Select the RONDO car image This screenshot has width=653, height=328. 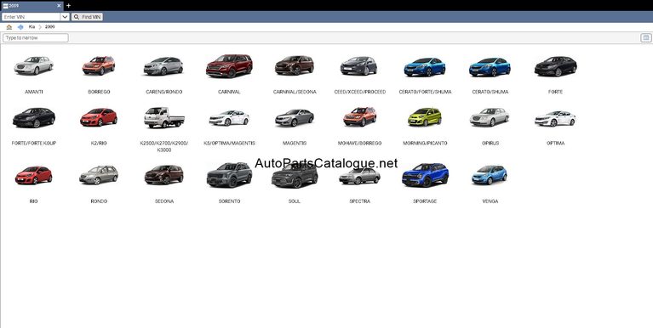point(99,175)
